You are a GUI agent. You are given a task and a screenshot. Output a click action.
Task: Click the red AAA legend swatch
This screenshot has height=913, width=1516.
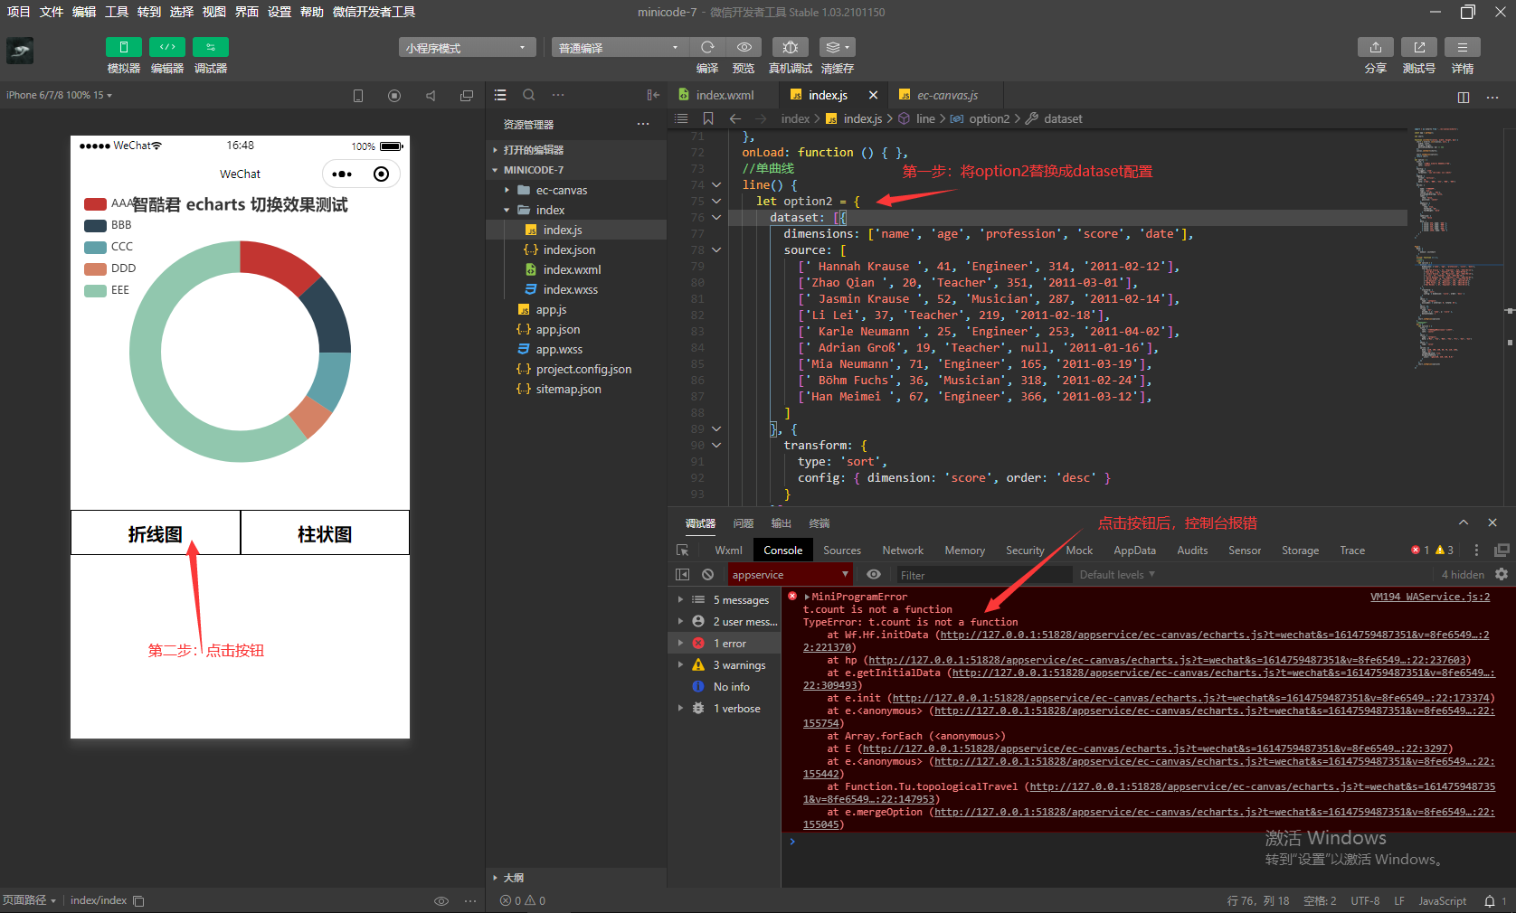95,204
